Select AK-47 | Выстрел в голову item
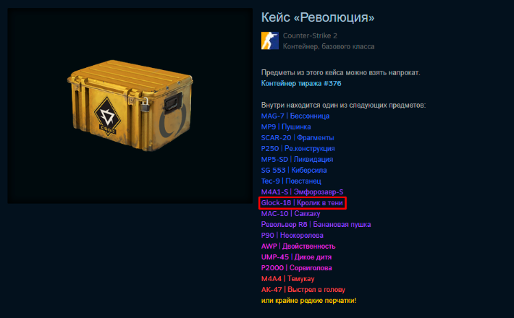This screenshot has width=514, height=318. coord(303,290)
